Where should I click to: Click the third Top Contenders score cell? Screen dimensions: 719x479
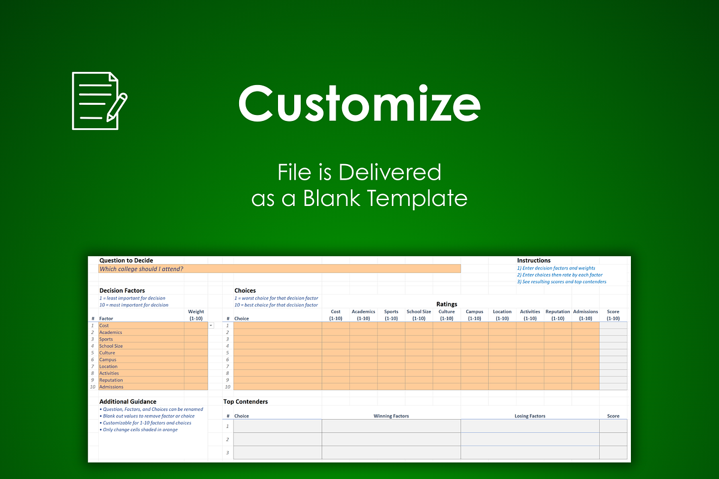[x=613, y=453]
